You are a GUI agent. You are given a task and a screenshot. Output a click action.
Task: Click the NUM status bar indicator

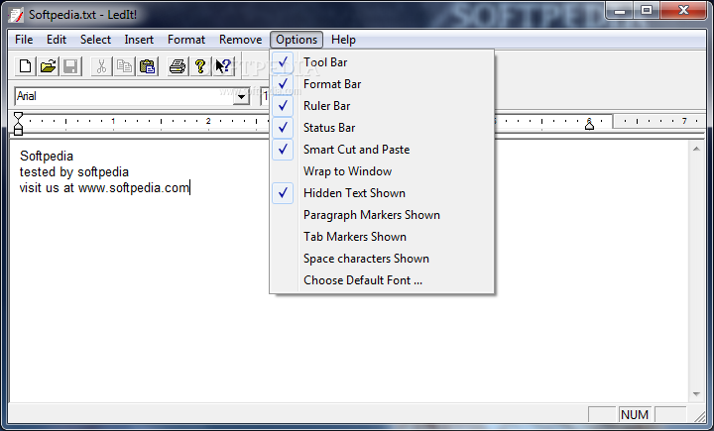click(x=635, y=414)
